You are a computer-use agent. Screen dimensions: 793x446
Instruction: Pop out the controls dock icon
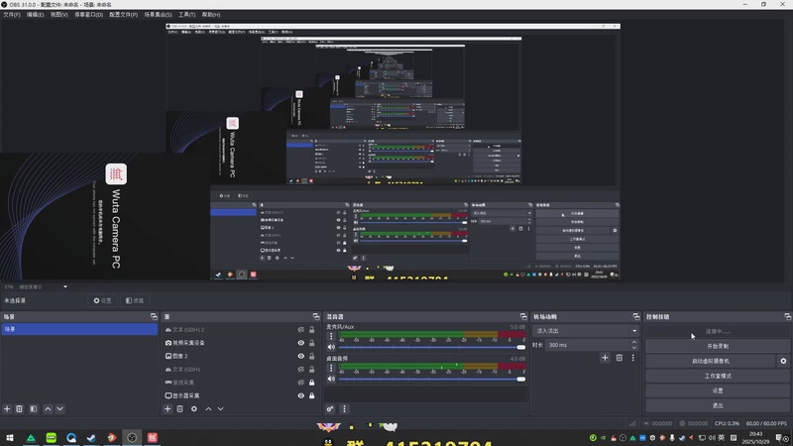[787, 316]
